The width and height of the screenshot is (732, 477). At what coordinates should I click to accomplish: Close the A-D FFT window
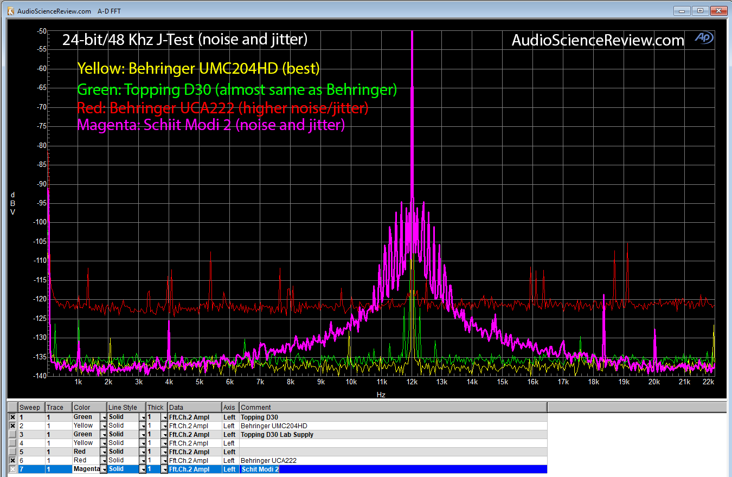click(718, 10)
